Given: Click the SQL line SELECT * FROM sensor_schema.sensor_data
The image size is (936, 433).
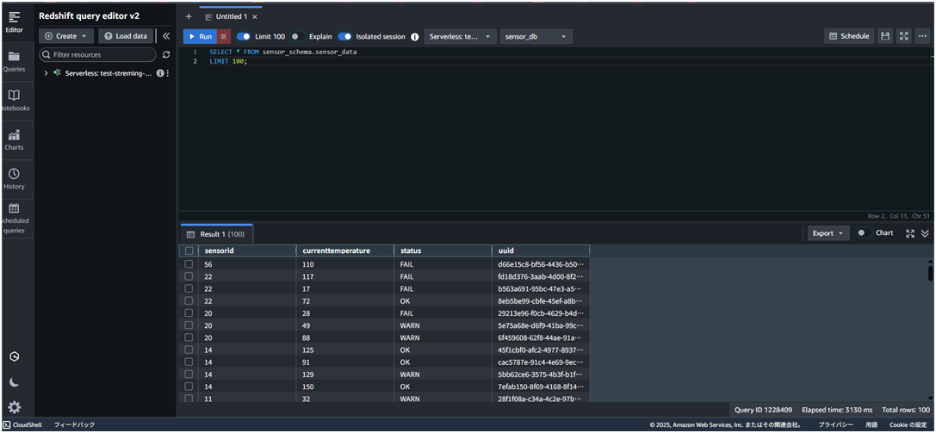Looking at the screenshot, I should coord(283,53).
